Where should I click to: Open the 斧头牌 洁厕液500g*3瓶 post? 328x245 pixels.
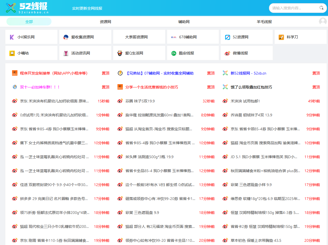click(x=149, y=157)
